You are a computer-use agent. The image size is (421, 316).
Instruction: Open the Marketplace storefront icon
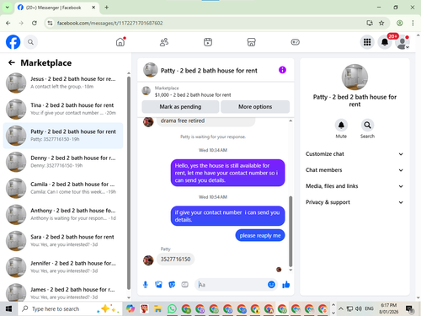point(251,42)
